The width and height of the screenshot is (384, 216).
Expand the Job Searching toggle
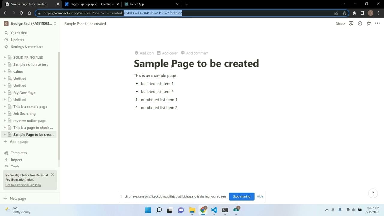(x=5, y=113)
